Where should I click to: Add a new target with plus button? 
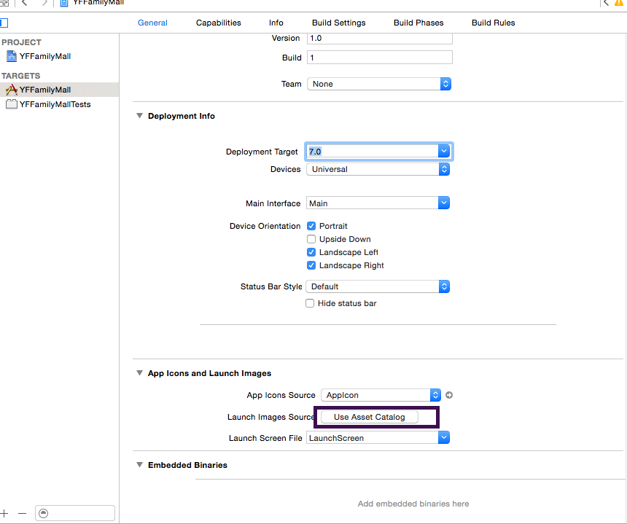click(4, 513)
